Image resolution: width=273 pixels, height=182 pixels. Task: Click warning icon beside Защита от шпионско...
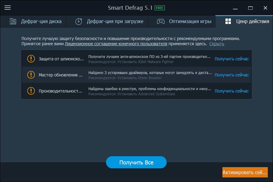coord(31,59)
